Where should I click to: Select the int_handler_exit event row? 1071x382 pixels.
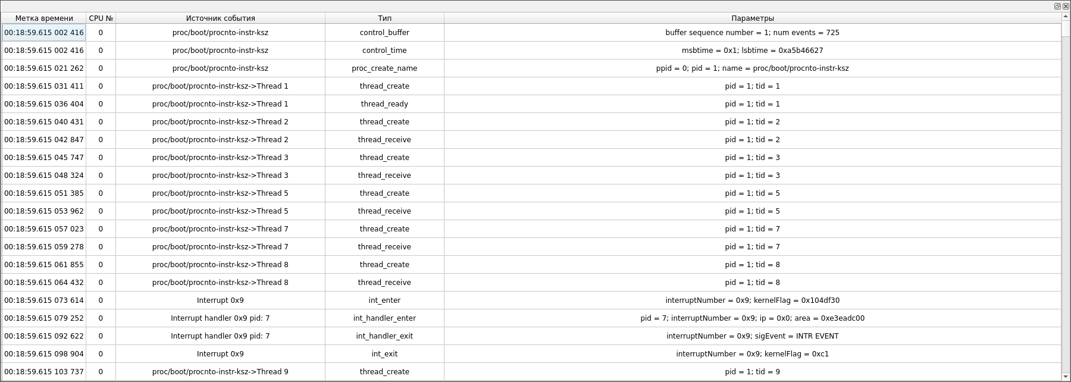(384, 336)
